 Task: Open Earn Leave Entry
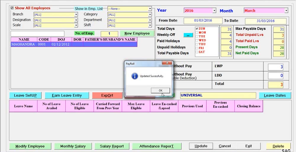[x=67, y=96]
